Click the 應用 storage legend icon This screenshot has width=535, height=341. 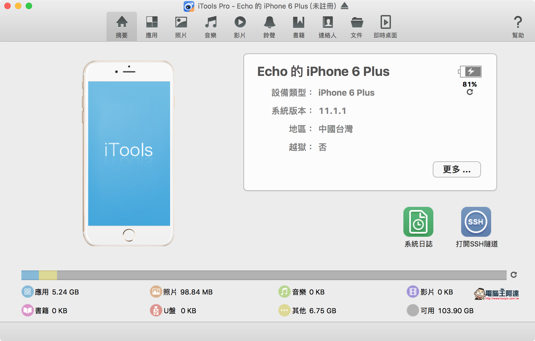[28, 292]
